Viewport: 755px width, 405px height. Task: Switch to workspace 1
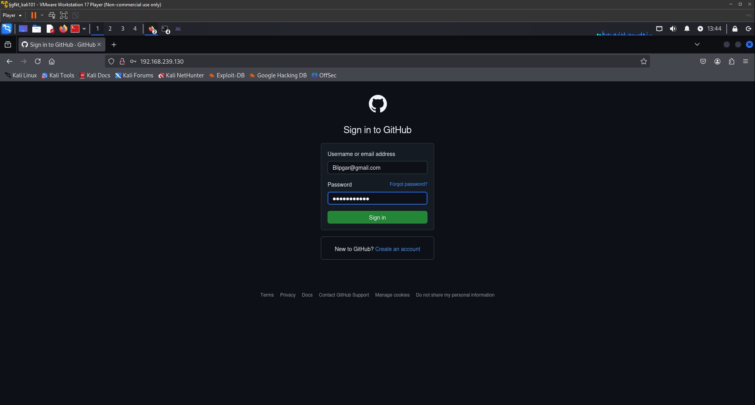pyautogui.click(x=98, y=29)
